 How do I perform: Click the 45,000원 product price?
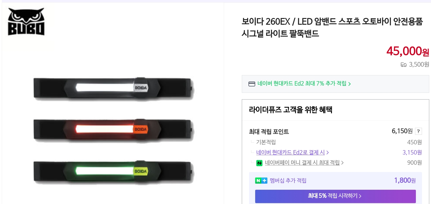pyautogui.click(x=407, y=52)
